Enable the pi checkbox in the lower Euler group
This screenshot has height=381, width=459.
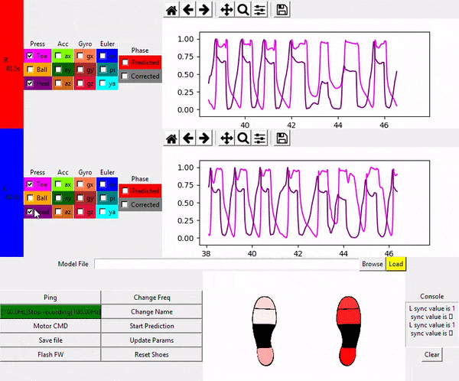[x=103, y=197]
